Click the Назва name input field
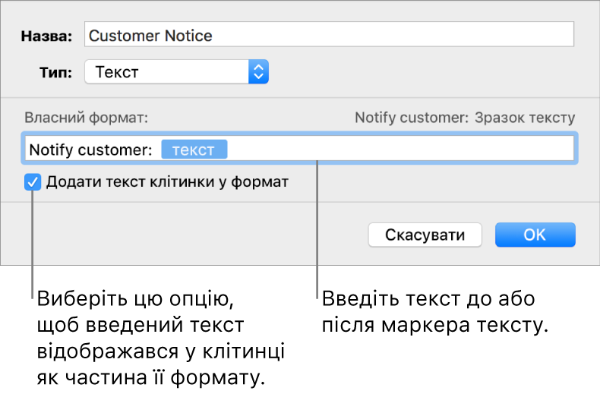 coord(329,36)
